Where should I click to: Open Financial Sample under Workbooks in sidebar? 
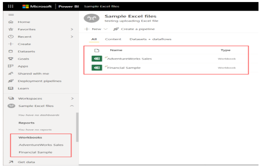[36, 152]
